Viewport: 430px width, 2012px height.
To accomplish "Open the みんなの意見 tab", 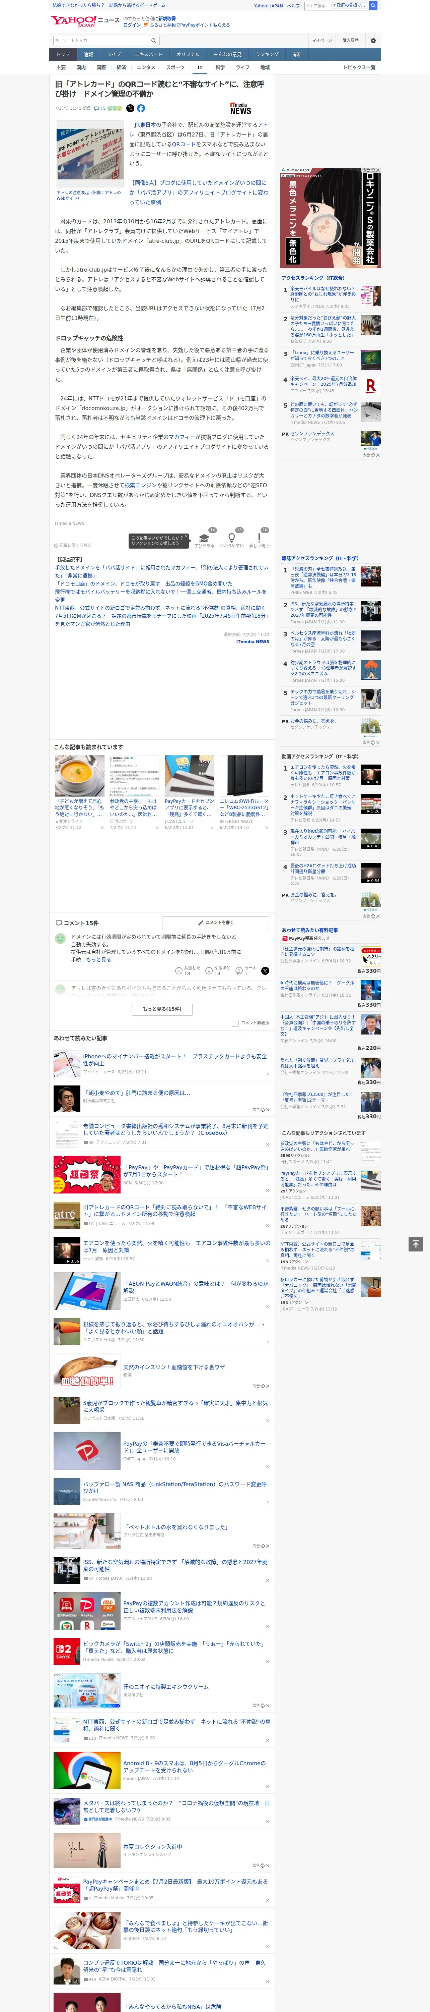I will 227,54.
